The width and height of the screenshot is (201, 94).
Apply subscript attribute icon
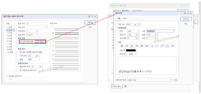coord(167,46)
